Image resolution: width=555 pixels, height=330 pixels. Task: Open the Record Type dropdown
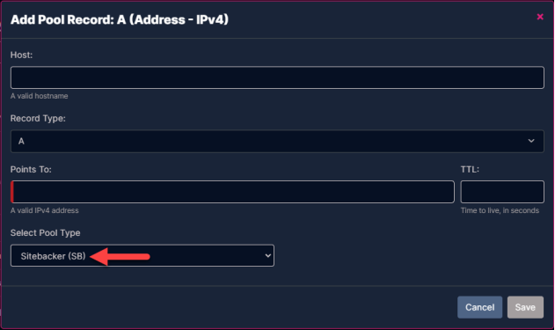point(277,142)
